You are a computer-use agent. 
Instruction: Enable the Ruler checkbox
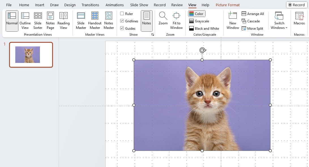click(122, 14)
